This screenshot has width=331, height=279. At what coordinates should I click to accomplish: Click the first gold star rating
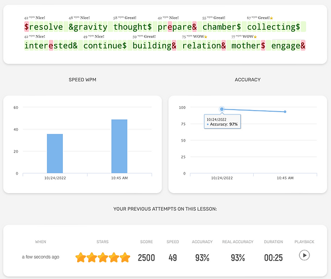tap(81, 257)
